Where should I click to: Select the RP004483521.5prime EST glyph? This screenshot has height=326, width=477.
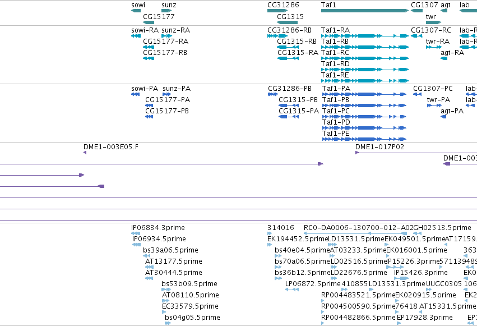(322, 301)
